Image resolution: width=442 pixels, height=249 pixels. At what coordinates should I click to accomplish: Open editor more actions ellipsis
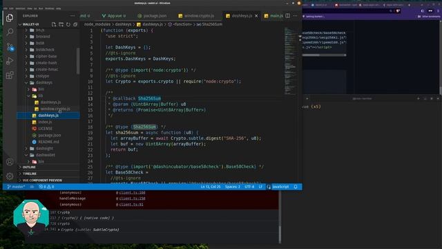(295, 16)
